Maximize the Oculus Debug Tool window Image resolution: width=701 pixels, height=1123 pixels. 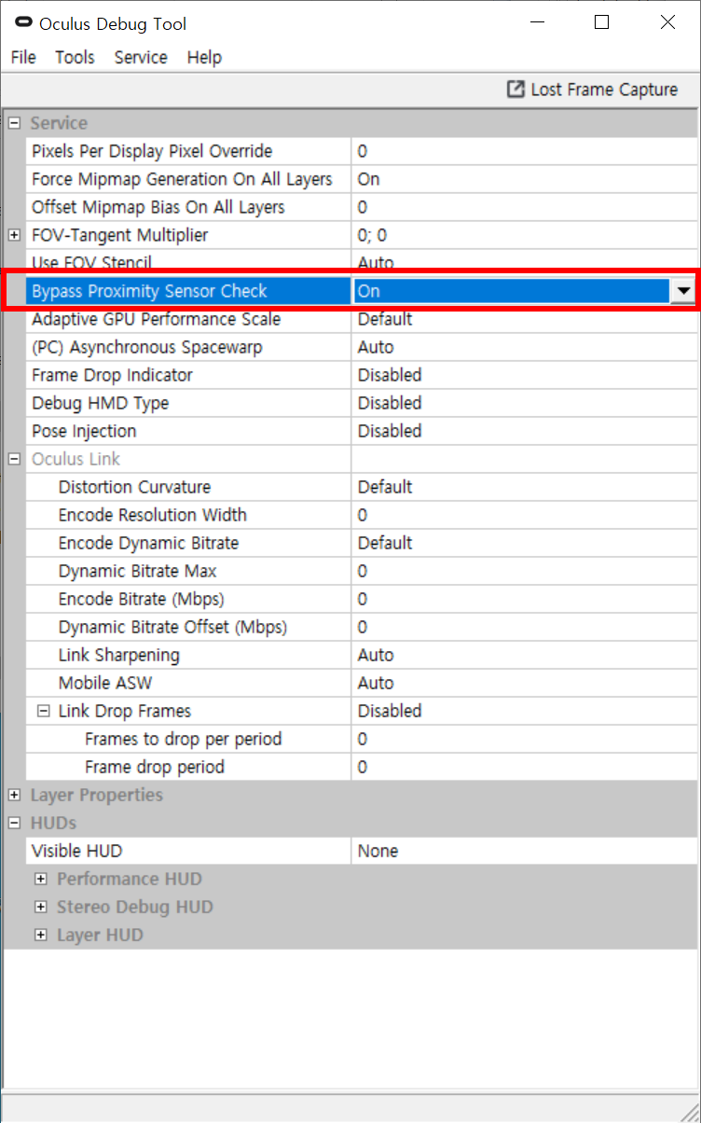[602, 22]
